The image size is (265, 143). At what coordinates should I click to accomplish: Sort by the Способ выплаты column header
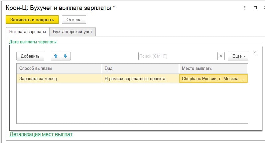click(x=59, y=69)
